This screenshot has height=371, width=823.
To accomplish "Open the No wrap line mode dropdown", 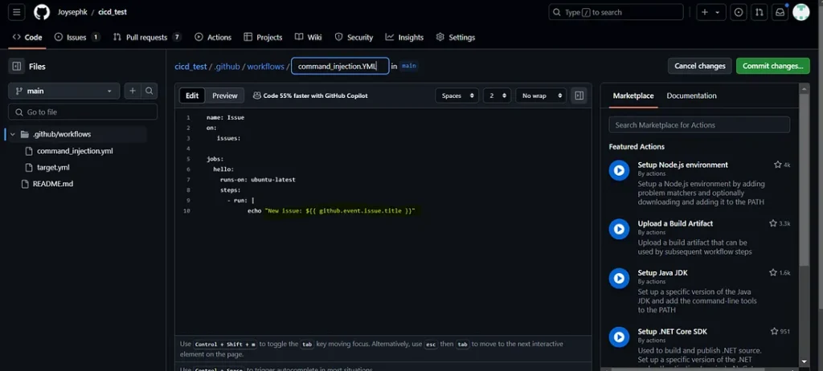I will tap(540, 96).
